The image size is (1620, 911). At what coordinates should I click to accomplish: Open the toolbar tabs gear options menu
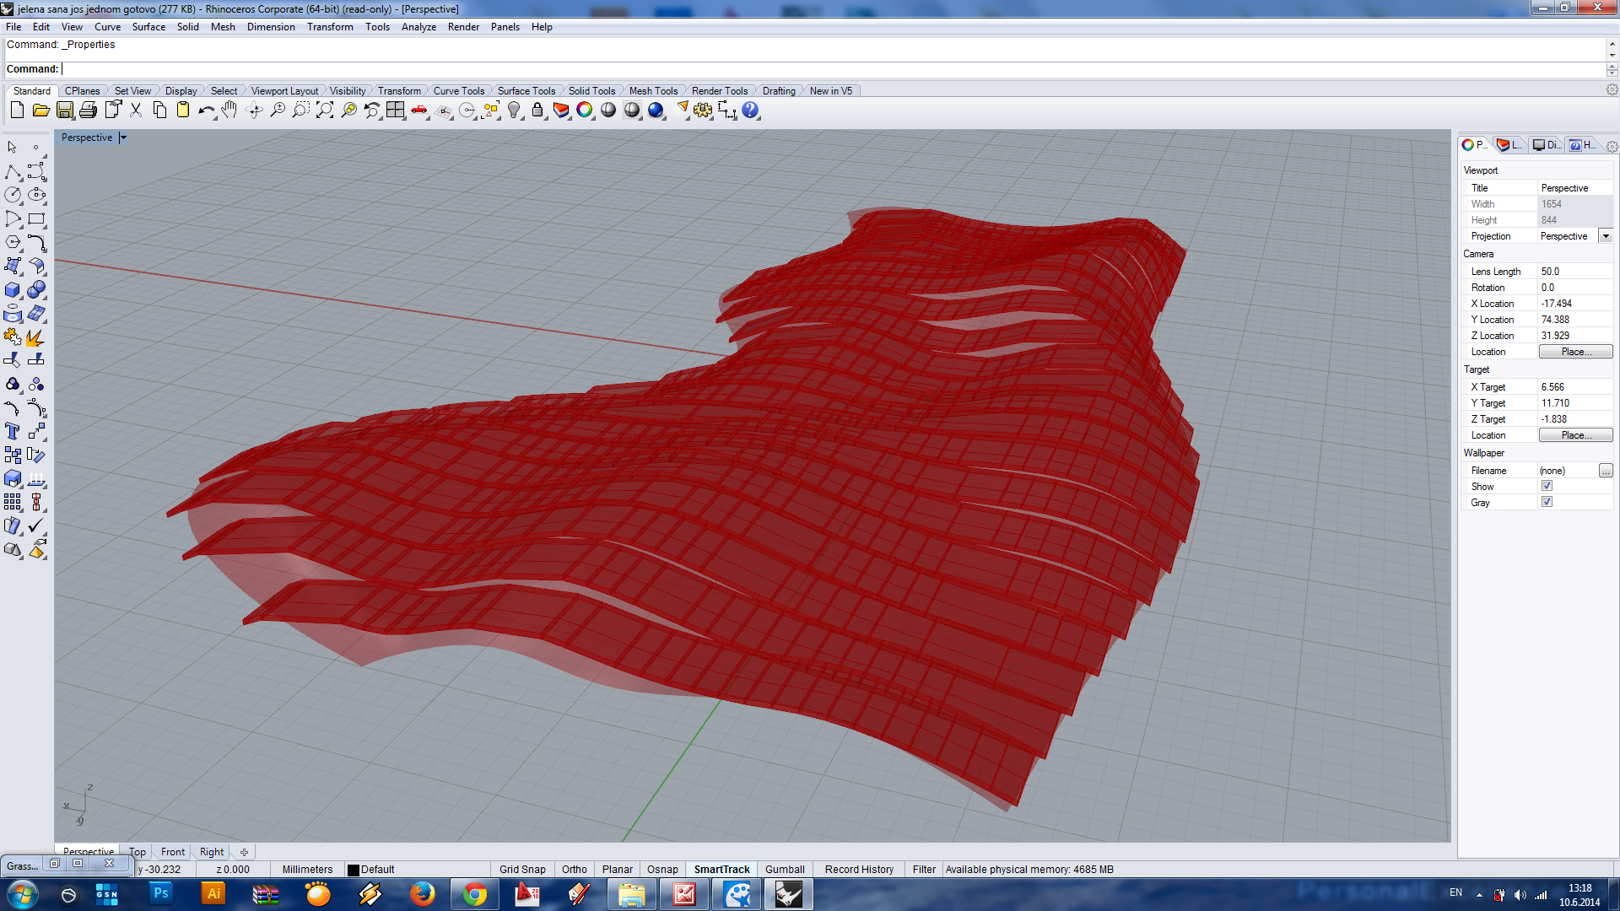click(1612, 89)
